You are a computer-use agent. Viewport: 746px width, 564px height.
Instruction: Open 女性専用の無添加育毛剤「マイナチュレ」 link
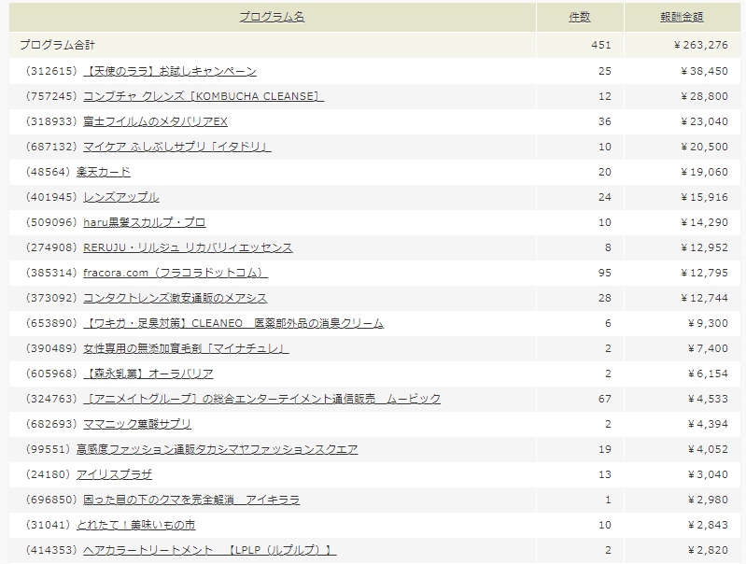tap(186, 349)
